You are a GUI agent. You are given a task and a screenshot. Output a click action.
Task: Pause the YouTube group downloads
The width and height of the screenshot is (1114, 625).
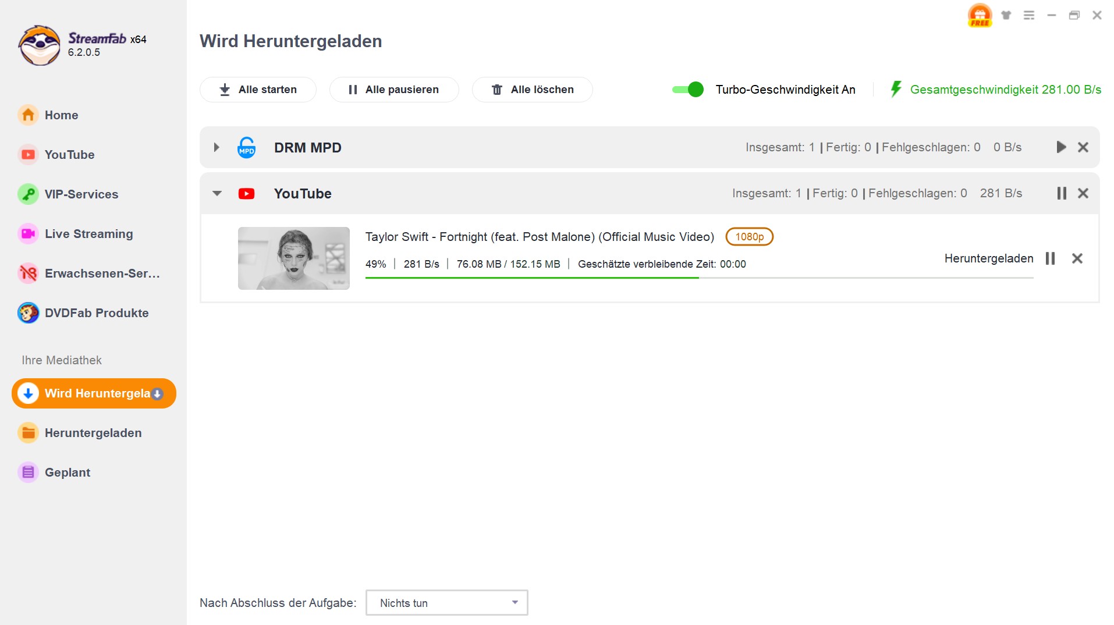pos(1062,193)
